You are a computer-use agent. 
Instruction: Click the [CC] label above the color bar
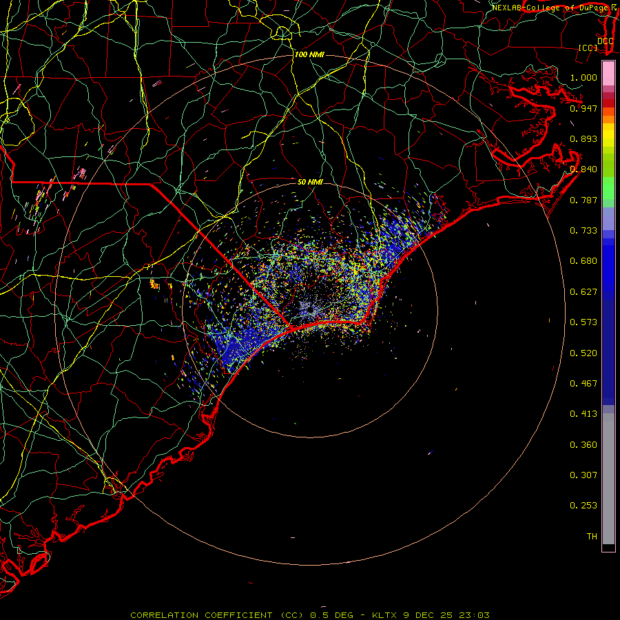[x=588, y=48]
